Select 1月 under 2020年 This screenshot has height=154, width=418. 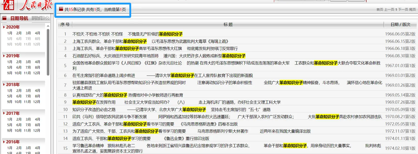10,33
